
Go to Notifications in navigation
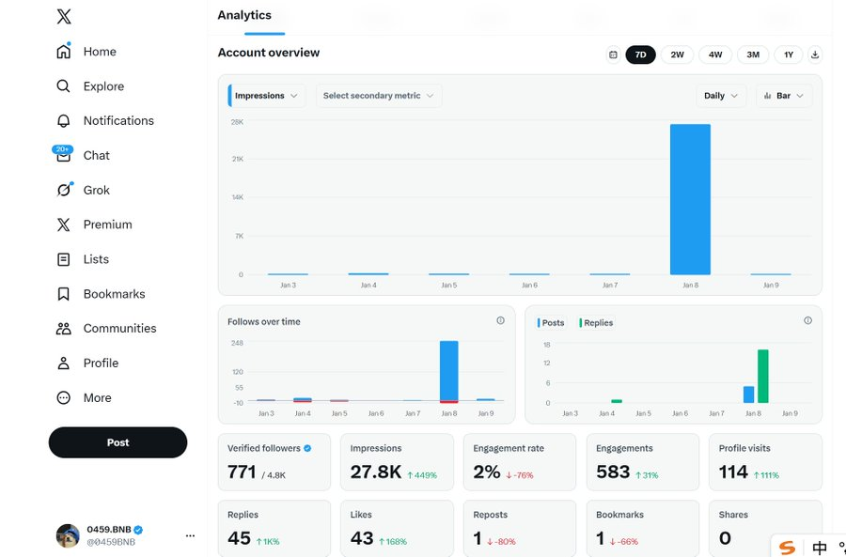click(118, 121)
